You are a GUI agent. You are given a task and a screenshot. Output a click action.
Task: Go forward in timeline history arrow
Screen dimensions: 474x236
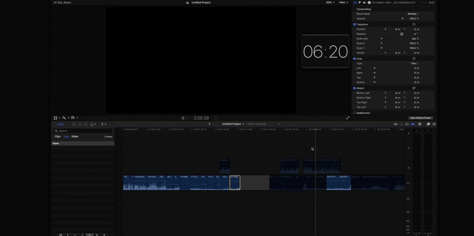[278, 124]
